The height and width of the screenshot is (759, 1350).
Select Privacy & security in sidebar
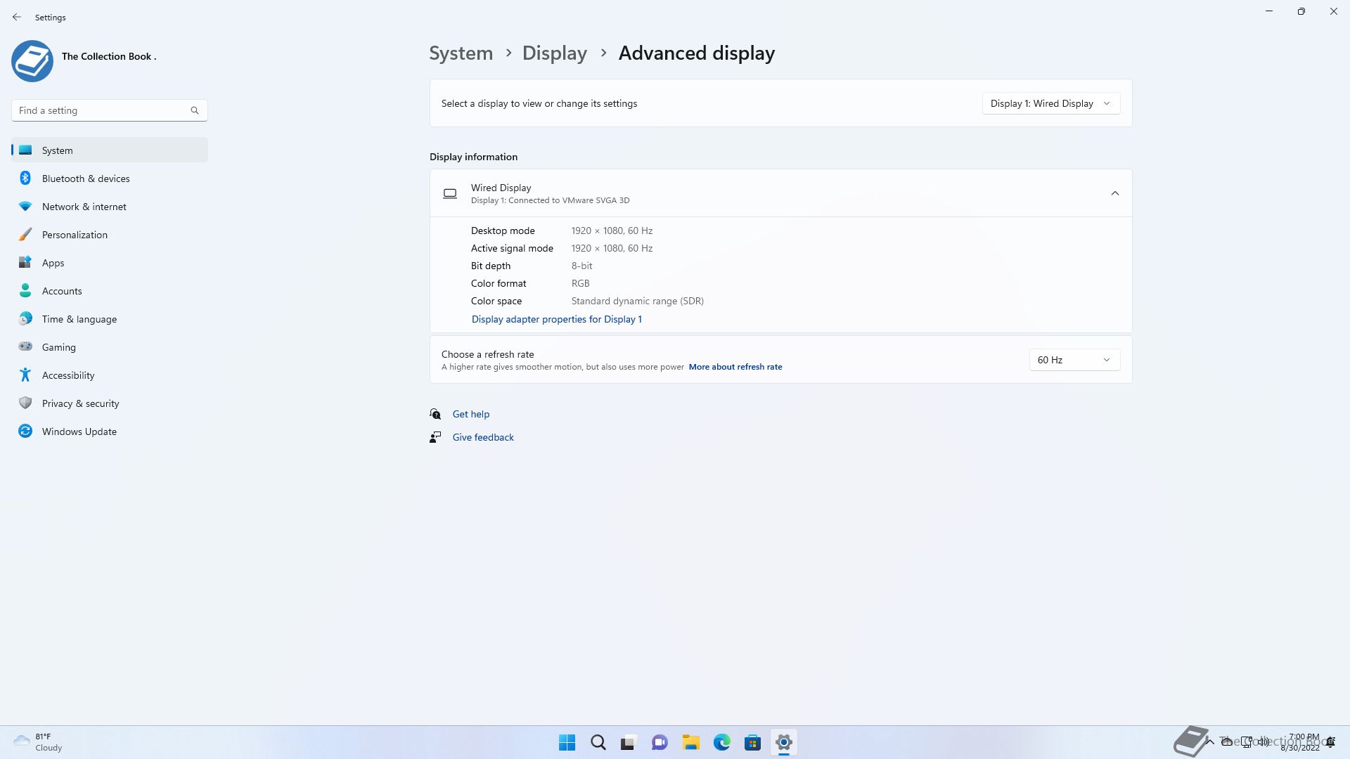(x=80, y=403)
